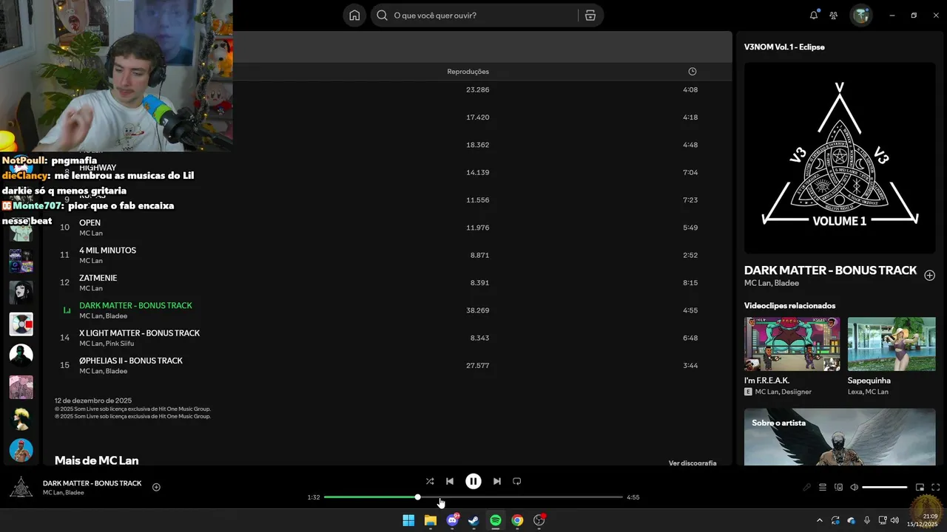The image size is (947, 532).
Task: Skip to the previous track
Action: pos(449,481)
